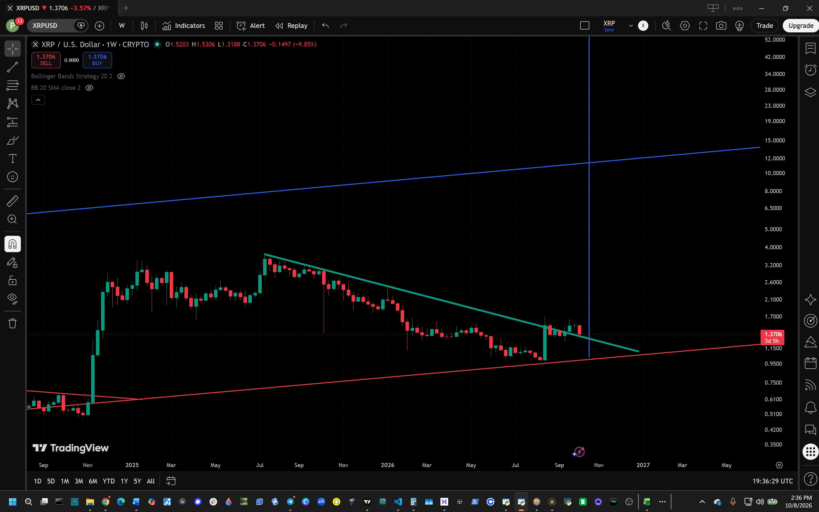Open the notifications bell panel
The width and height of the screenshot is (819, 512).
click(x=810, y=408)
